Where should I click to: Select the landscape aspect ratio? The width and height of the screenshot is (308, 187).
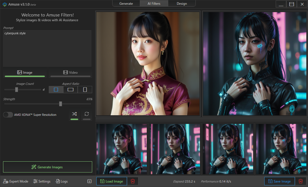[70, 90]
